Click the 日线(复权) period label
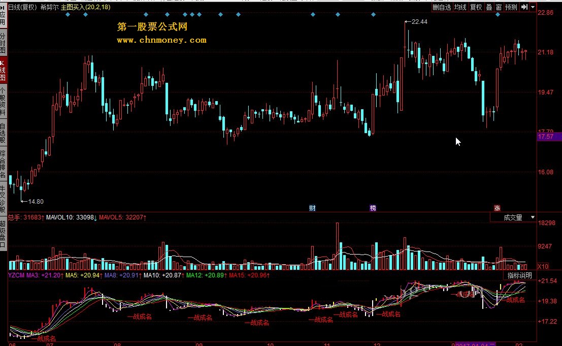The height and width of the screenshot is (346, 562). pyautogui.click(x=22, y=7)
